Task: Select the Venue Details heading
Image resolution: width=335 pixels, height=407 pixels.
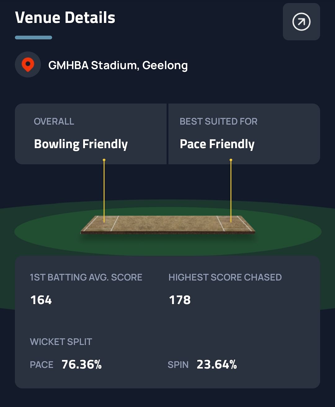Action: [x=65, y=18]
